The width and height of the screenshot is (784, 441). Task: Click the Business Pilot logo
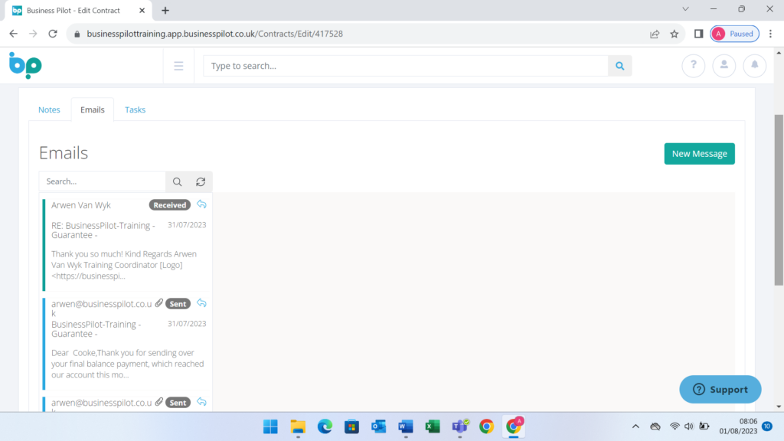click(25, 65)
